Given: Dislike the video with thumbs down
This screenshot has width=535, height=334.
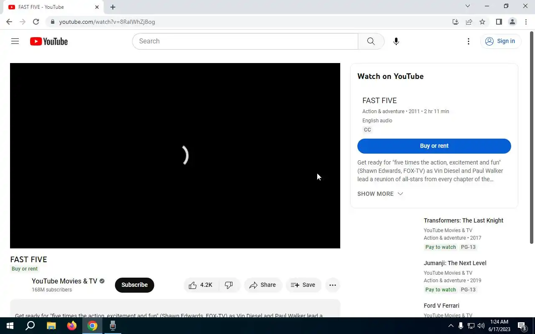Looking at the screenshot, I should [x=229, y=285].
